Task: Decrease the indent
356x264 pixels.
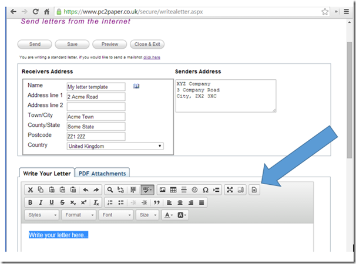Action: tap(133, 202)
